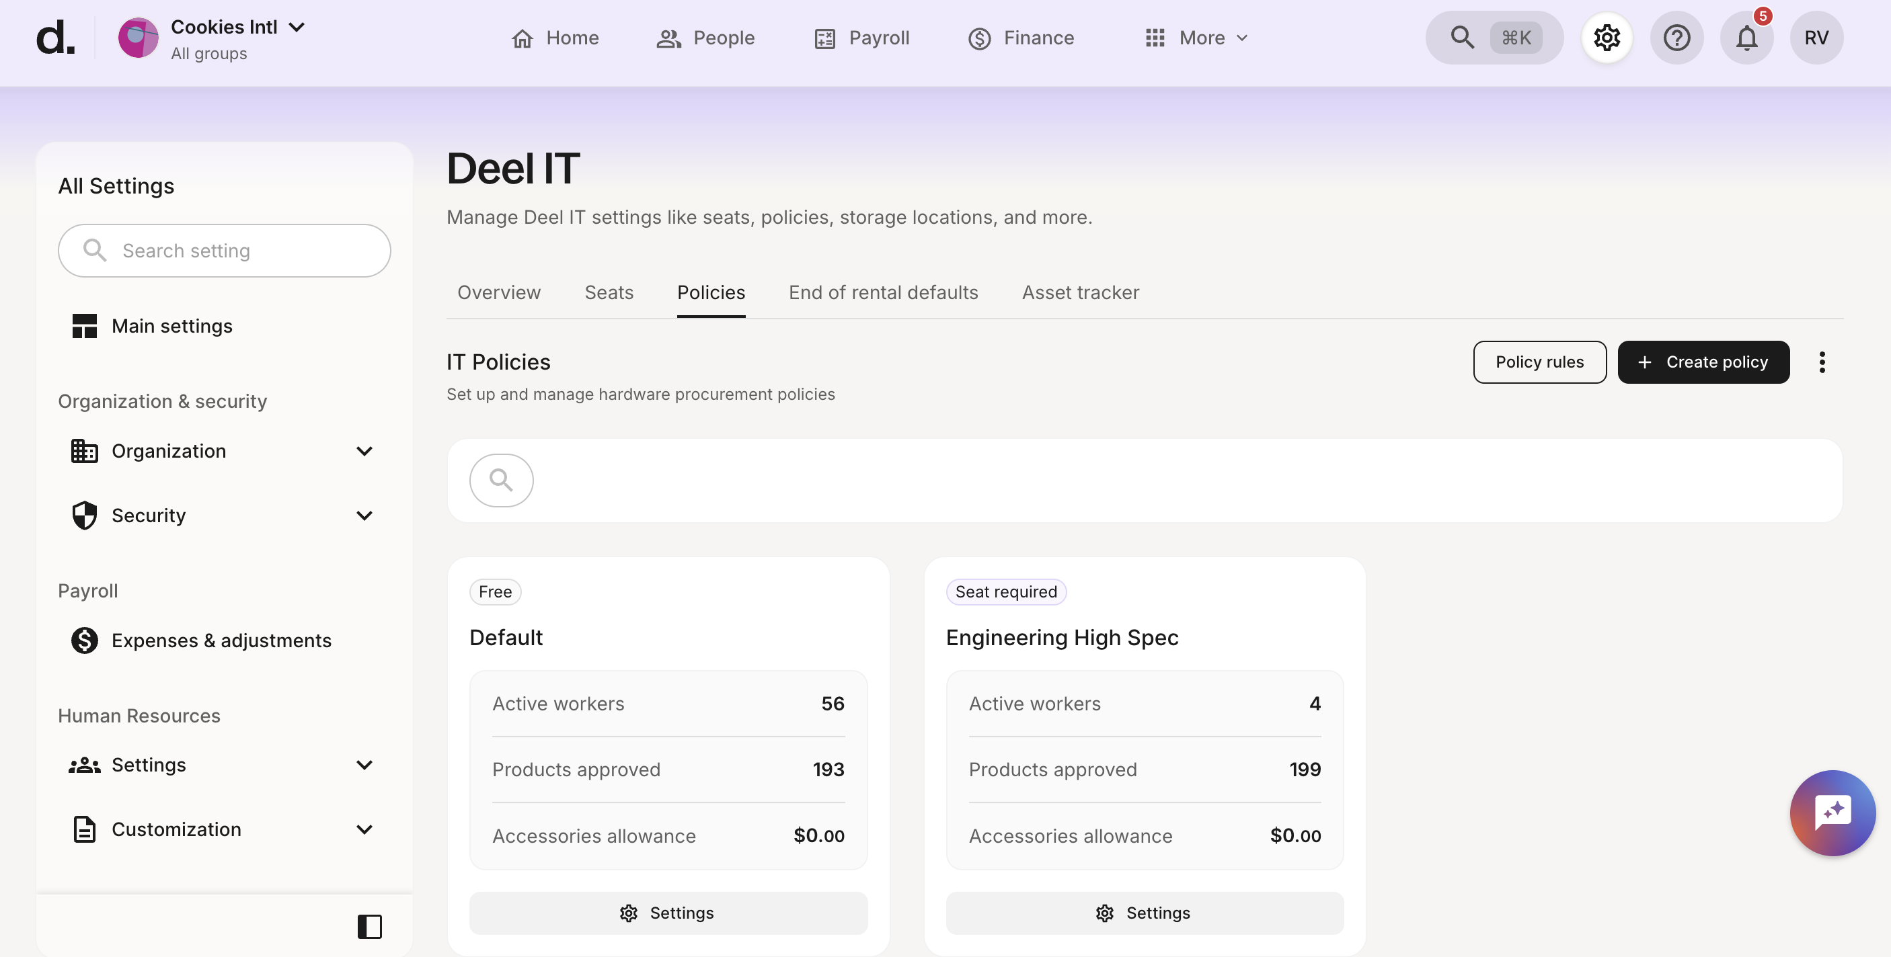Open the settings gear in top bar
The height and width of the screenshot is (957, 1891).
(1606, 38)
